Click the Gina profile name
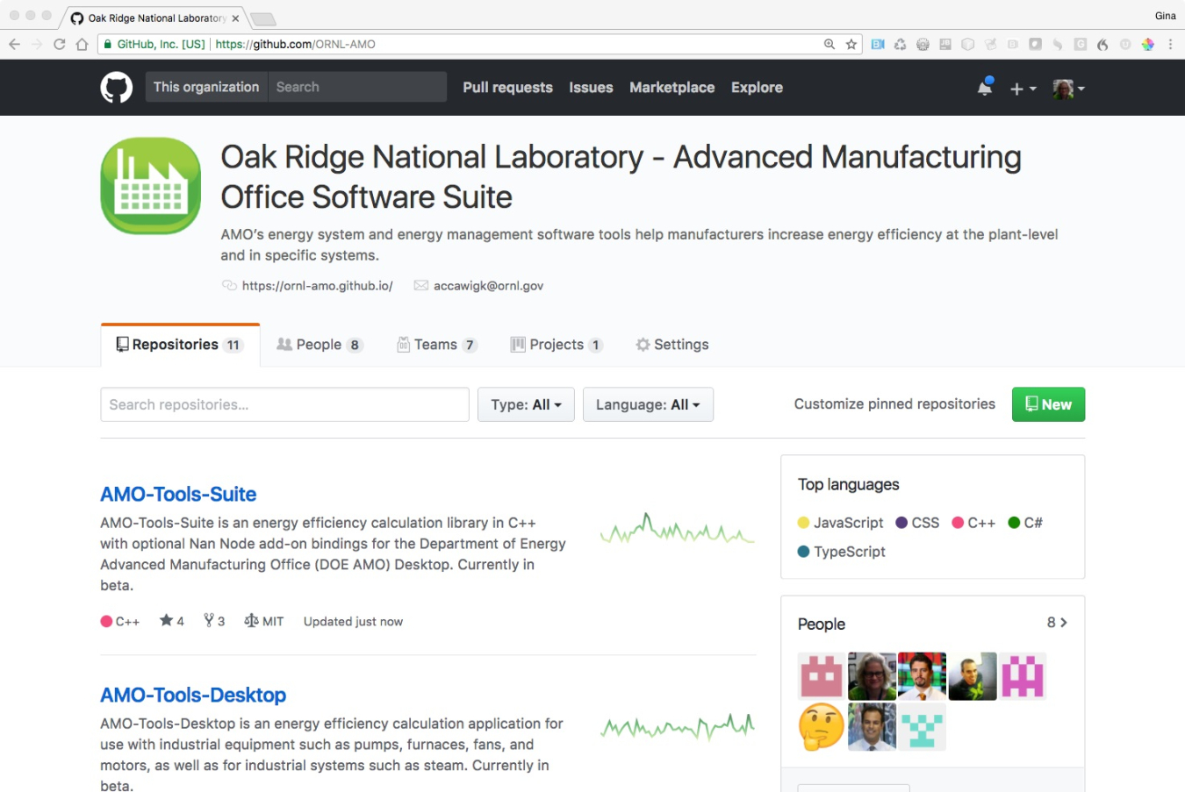The height and width of the screenshot is (792, 1185). (x=1165, y=16)
